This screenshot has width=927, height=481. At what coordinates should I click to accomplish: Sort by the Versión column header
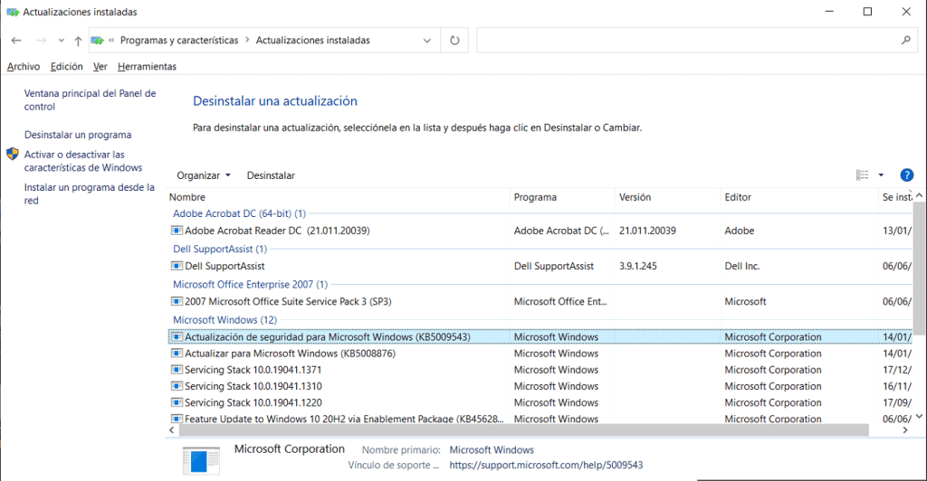635,197
